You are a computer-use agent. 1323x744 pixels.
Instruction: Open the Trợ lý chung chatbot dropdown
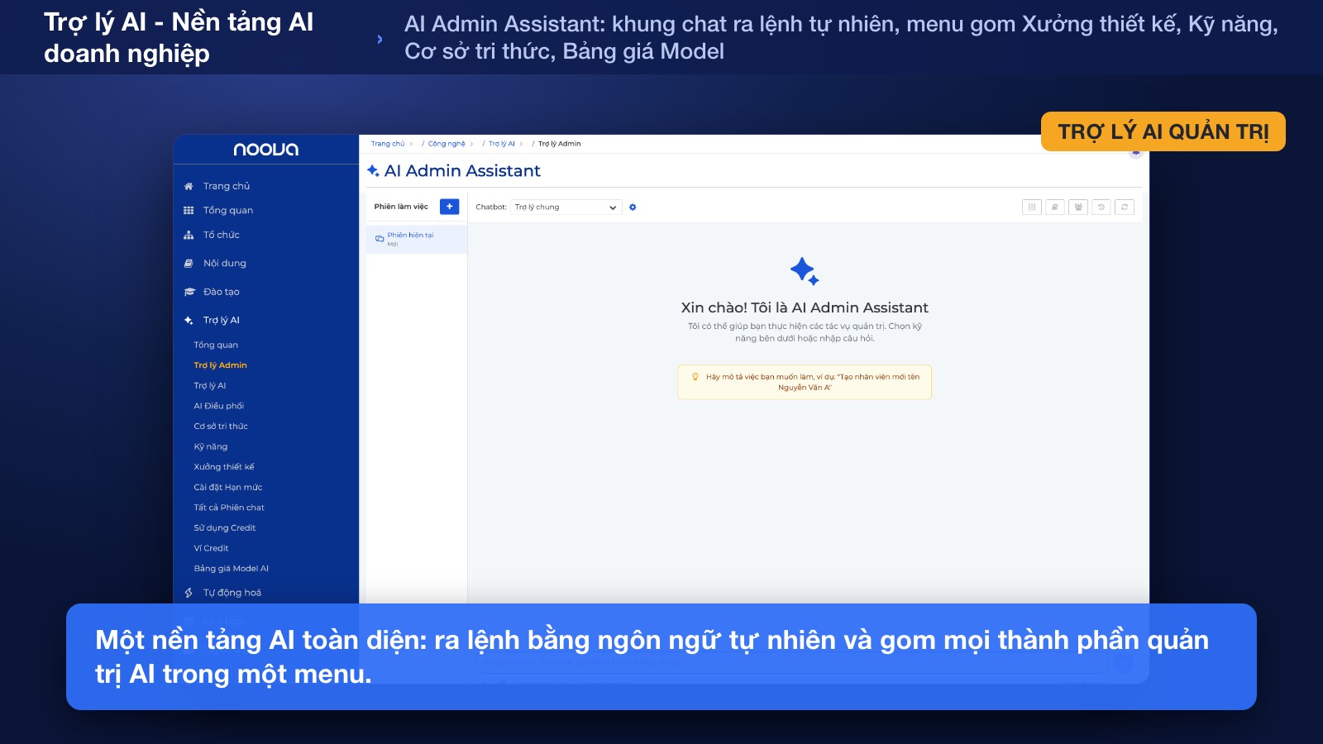[x=566, y=207]
